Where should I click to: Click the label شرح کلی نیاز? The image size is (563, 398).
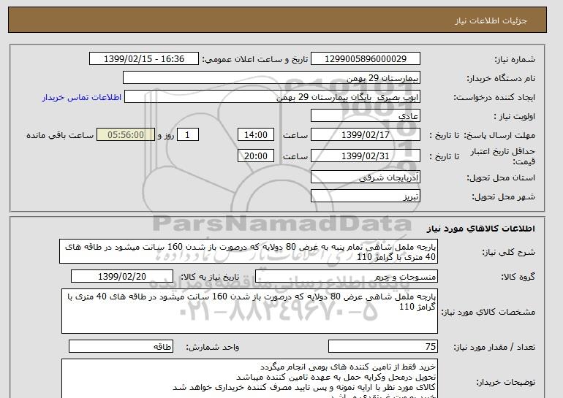(508, 252)
